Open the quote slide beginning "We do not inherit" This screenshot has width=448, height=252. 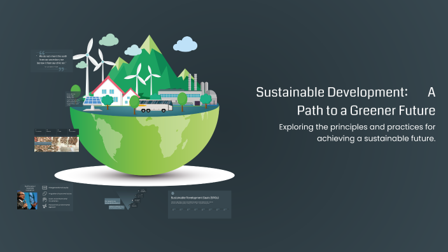[52, 60]
